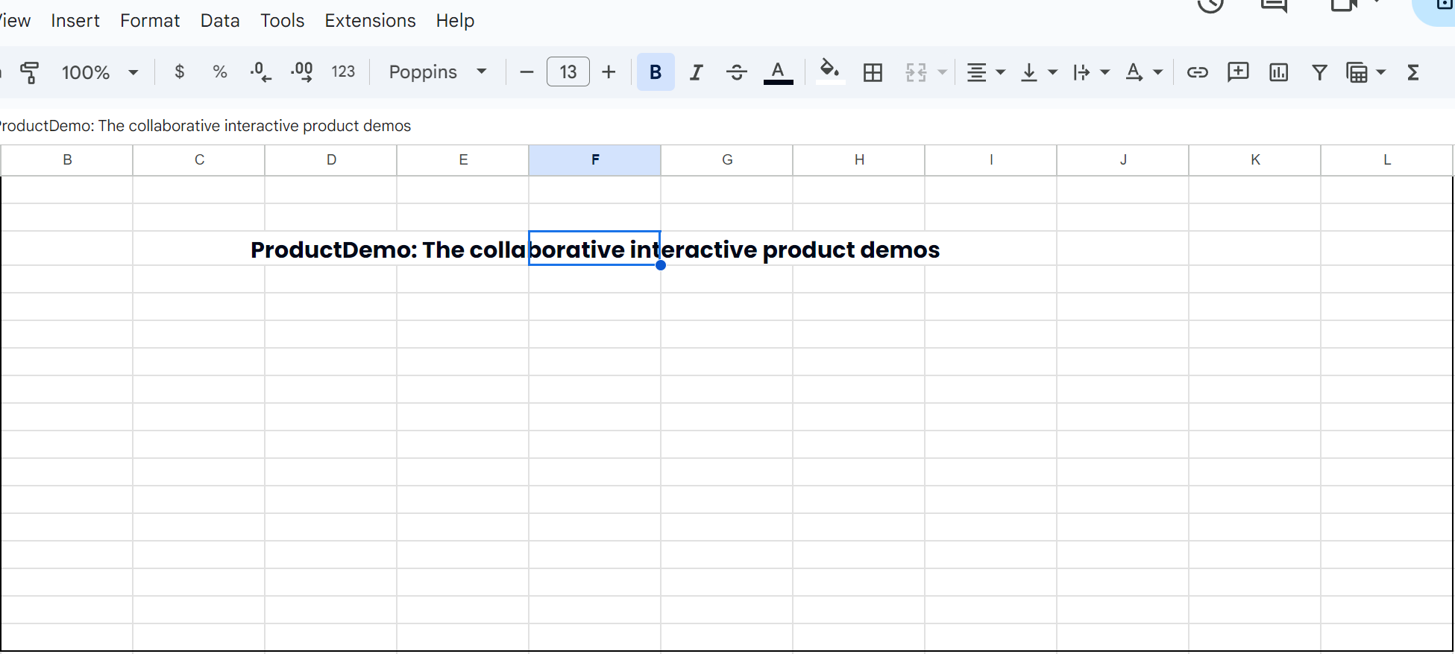Open the Help menu
Screen dimensions: 1455x654
(455, 21)
